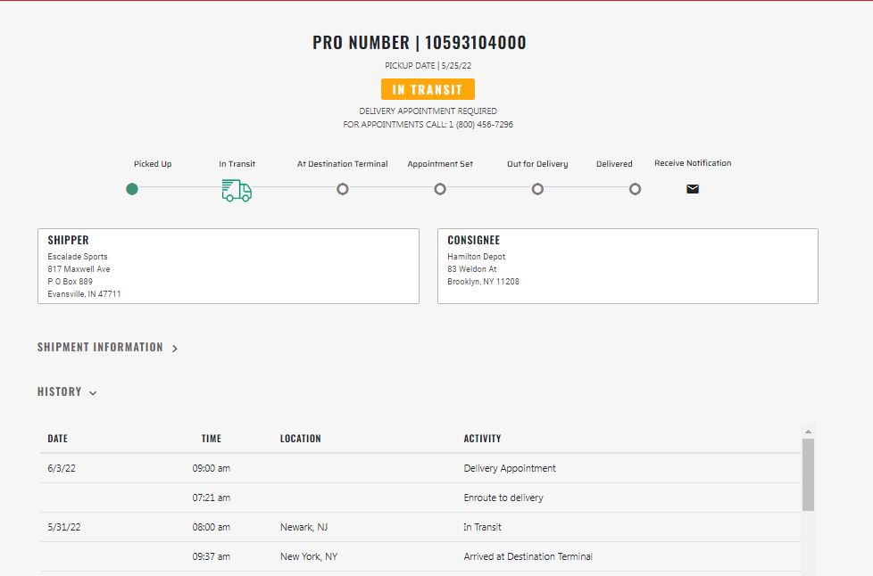Viewport: 873px width, 576px height.
Task: Click the In Transit truck icon
Action: (x=237, y=190)
